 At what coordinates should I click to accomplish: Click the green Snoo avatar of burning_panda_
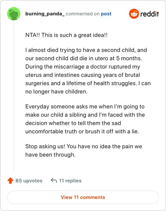click(x=14, y=14)
